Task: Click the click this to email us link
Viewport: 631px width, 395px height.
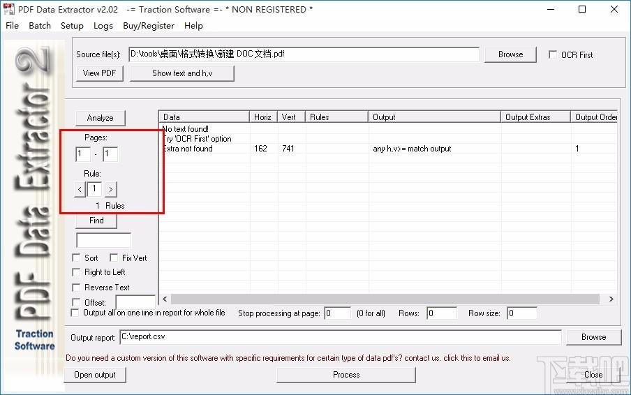Action: coord(477,358)
